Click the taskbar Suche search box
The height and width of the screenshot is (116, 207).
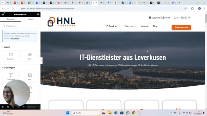[x=86, y=113]
